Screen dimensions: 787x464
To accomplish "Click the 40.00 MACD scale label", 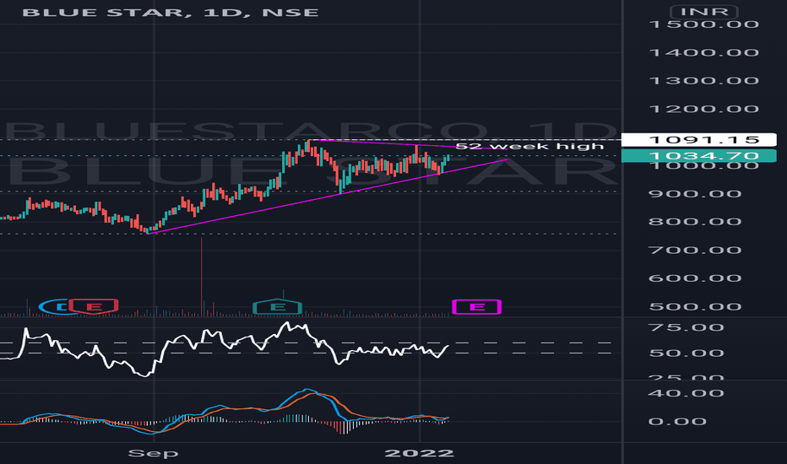I will pyautogui.click(x=687, y=393).
